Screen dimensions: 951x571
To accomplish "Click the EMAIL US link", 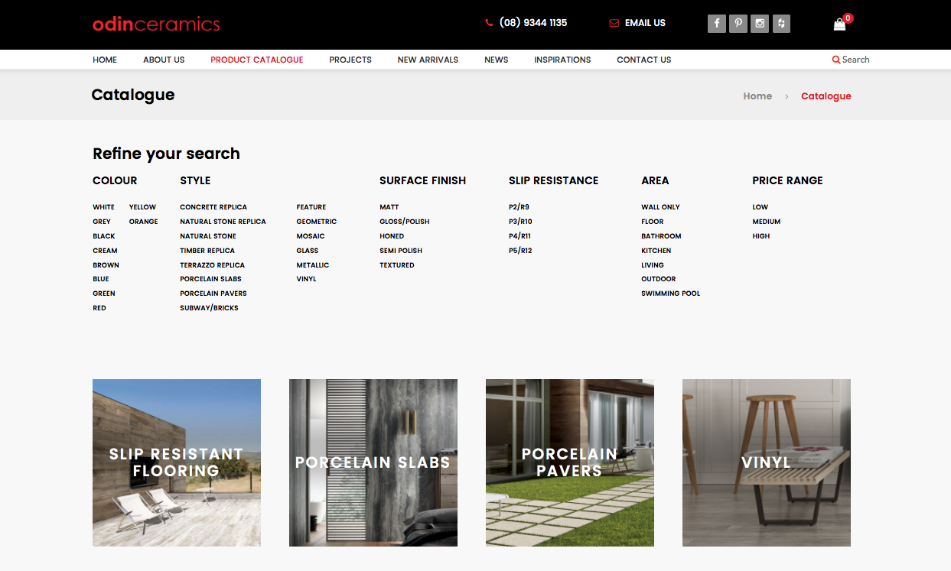I will [x=637, y=23].
